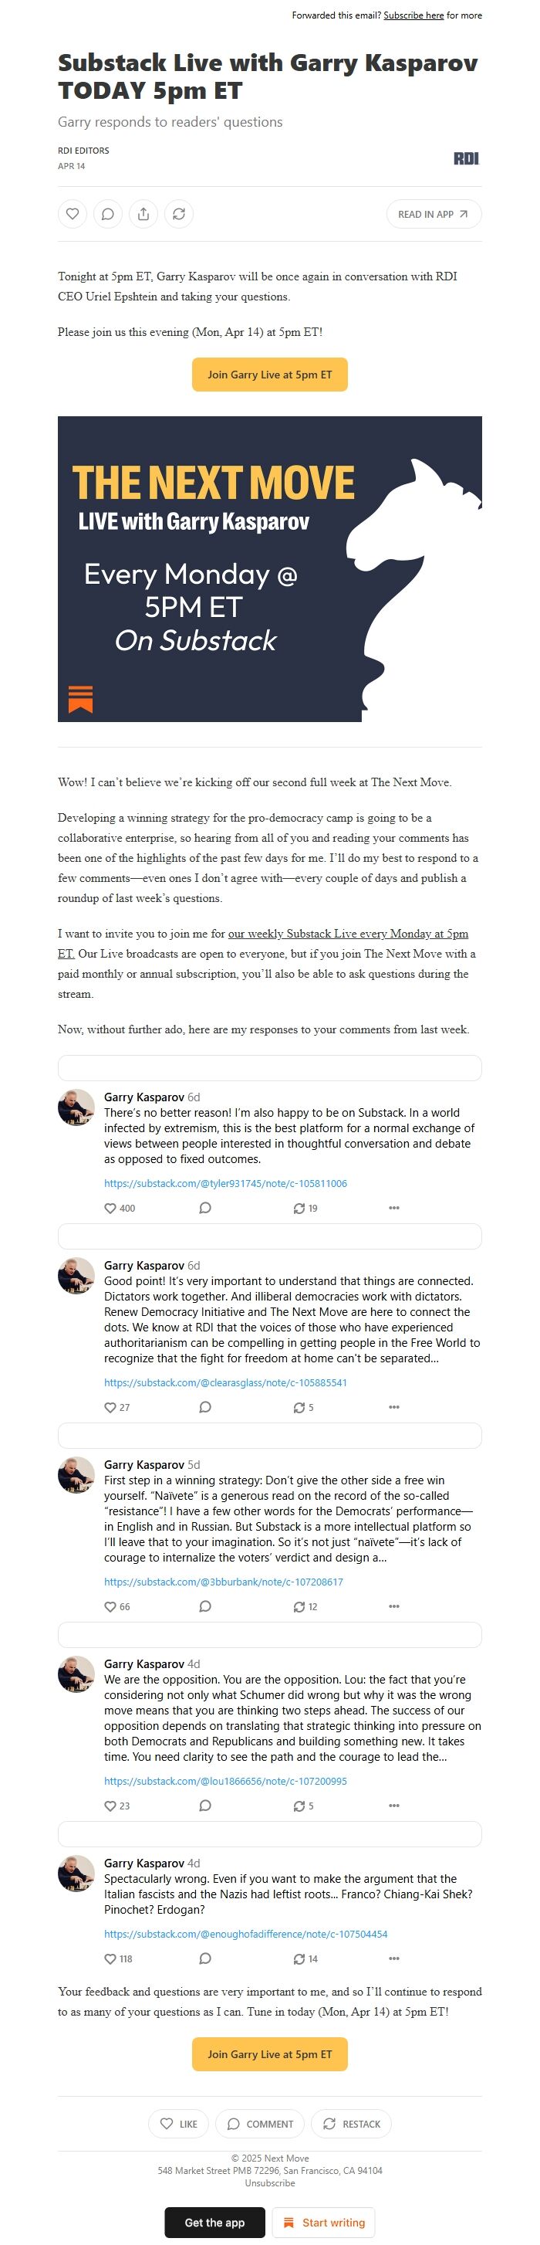Click the RESTACK button in the footer

pos(352,2124)
